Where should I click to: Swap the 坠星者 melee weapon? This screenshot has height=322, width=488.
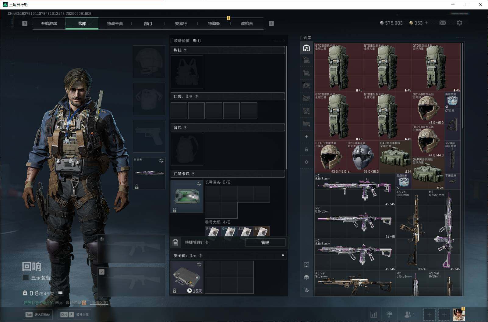click(161, 160)
